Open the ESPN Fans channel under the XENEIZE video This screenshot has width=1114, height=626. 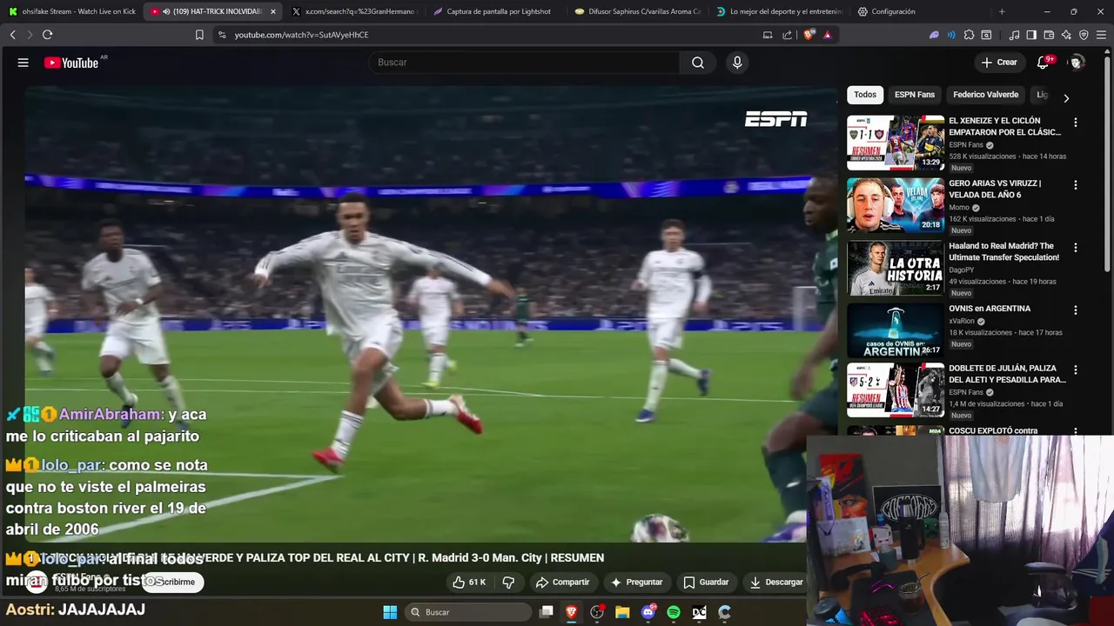click(966, 145)
